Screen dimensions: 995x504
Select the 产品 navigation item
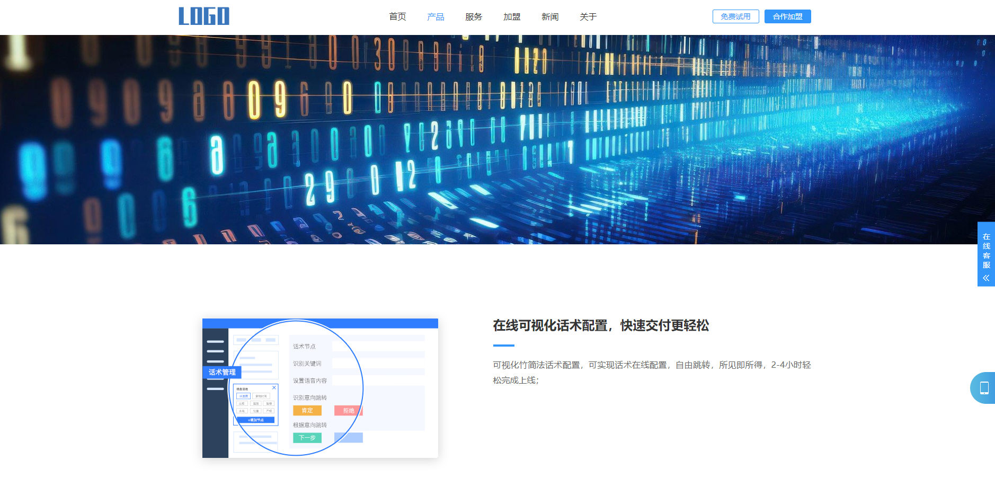[436, 17]
